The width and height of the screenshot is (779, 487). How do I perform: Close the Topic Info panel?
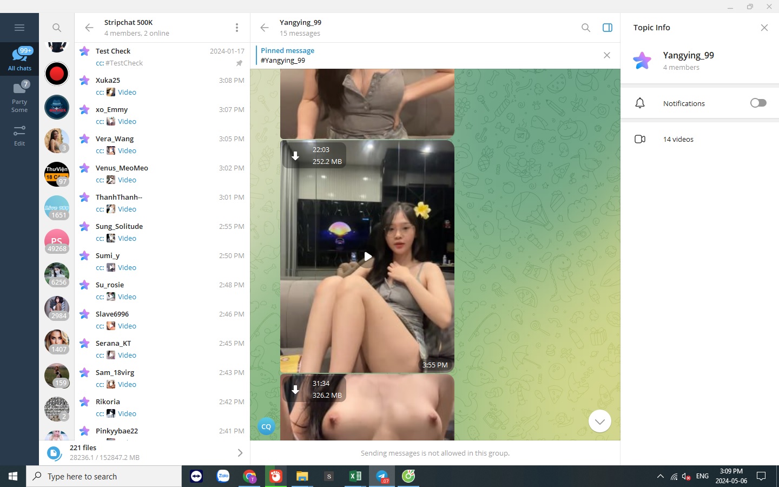pyautogui.click(x=764, y=28)
